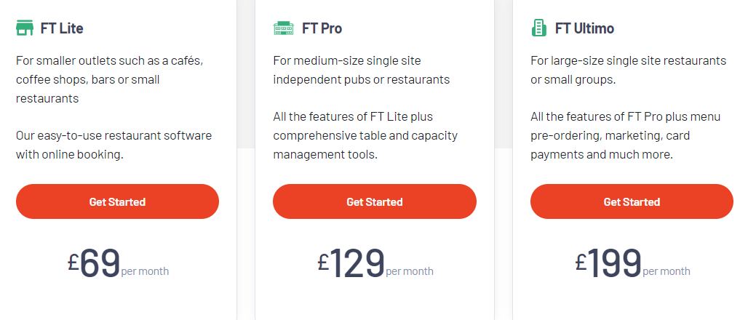
Task: Get Started with the FT Lite plan
Action: point(117,201)
